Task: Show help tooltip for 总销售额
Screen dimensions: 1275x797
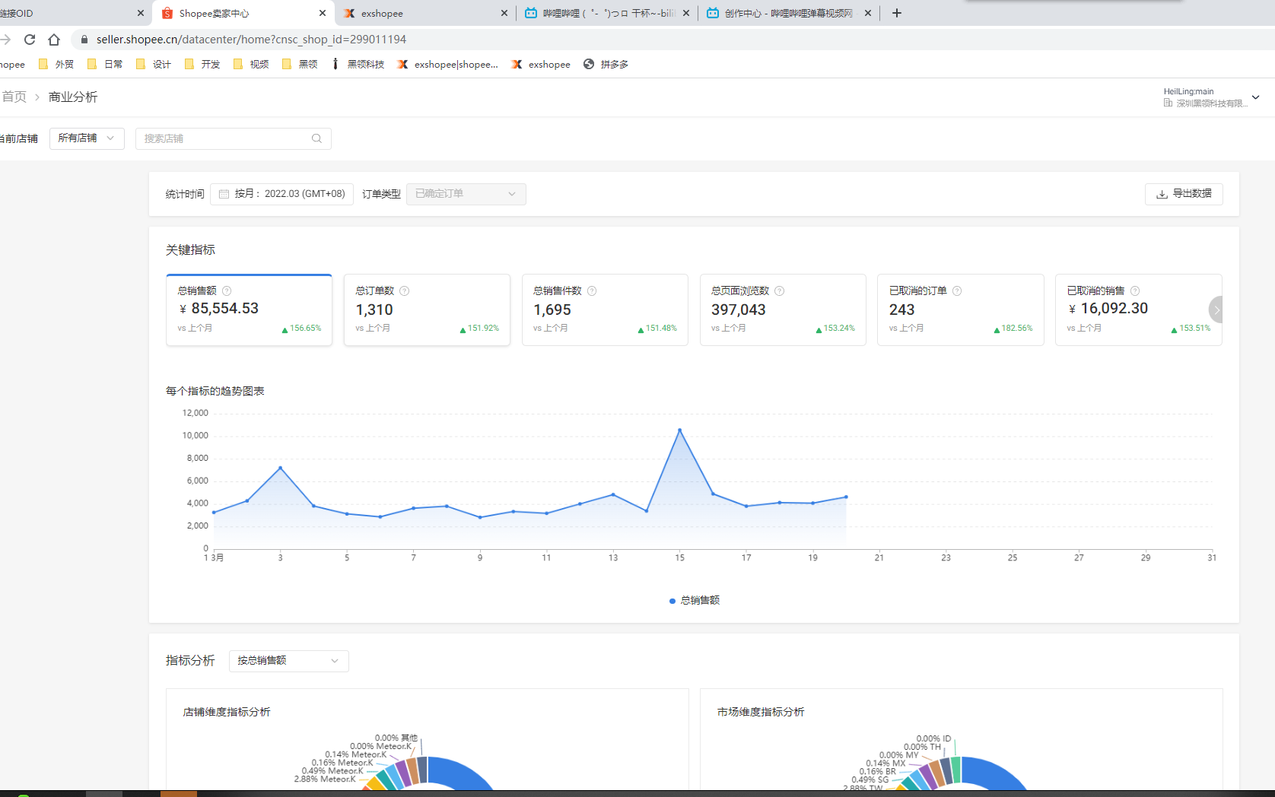Action: click(227, 291)
